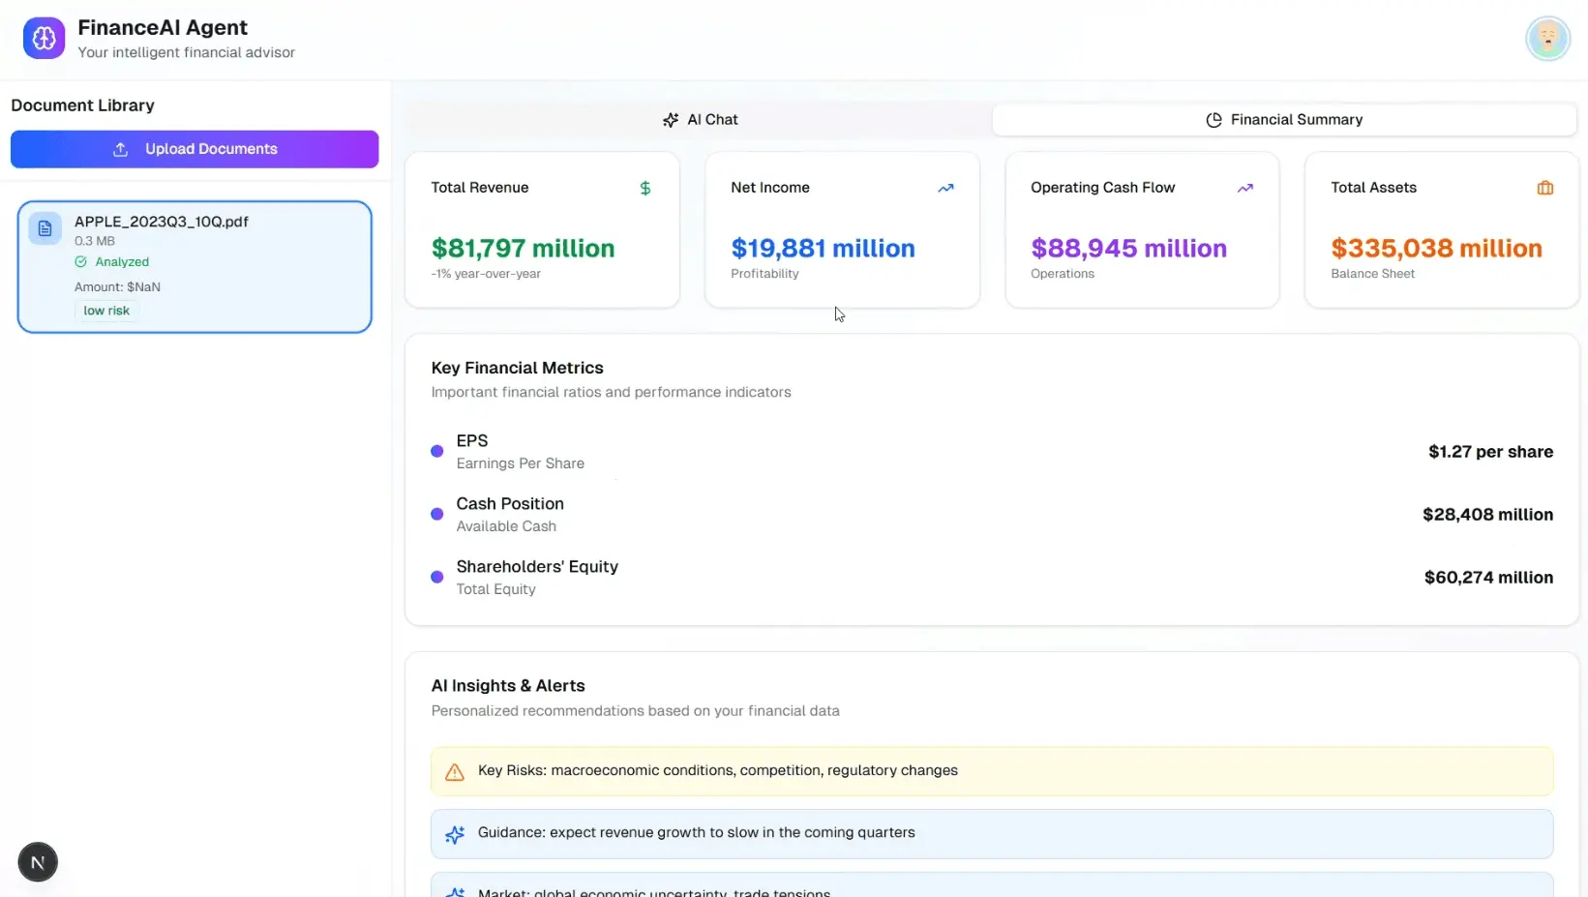Switch to the AI Chat tab
This screenshot has height=897, width=1588.
tap(700, 120)
